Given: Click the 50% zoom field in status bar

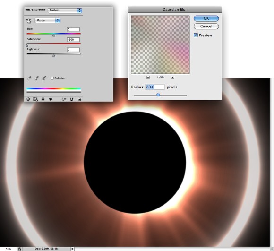Looking at the screenshot, I should click(8, 249).
